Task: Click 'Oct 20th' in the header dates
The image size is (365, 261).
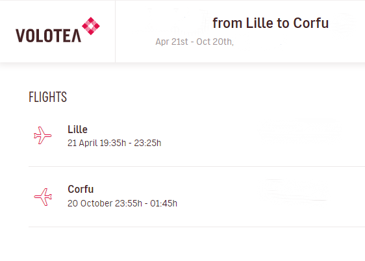Action: [215, 42]
